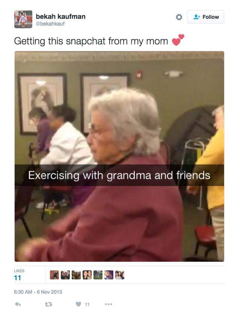Open the @bekahkauf handle link
The image size is (238, 317).
[x=50, y=24]
